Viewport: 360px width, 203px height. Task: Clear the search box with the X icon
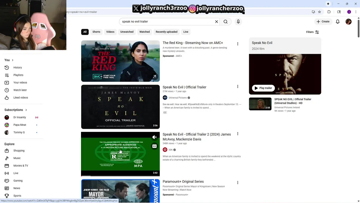[x=217, y=21]
